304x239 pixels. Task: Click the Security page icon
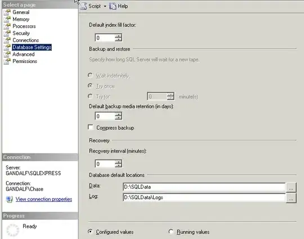7,33
